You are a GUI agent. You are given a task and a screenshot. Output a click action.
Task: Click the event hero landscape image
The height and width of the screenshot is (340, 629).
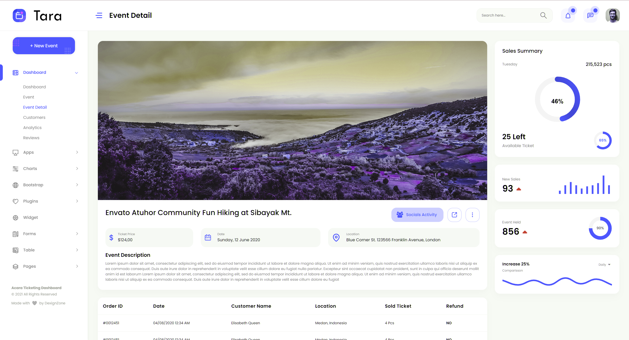click(x=293, y=120)
